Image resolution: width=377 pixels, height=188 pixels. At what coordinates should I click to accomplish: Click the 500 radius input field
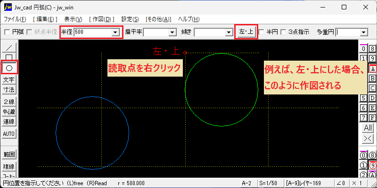(x=93, y=32)
